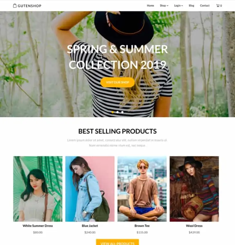Open the White Summer Dress product image

click(38, 189)
